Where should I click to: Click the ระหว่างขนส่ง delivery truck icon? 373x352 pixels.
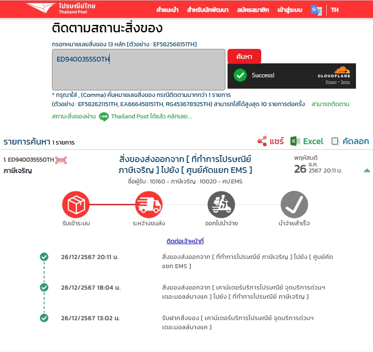(149, 204)
